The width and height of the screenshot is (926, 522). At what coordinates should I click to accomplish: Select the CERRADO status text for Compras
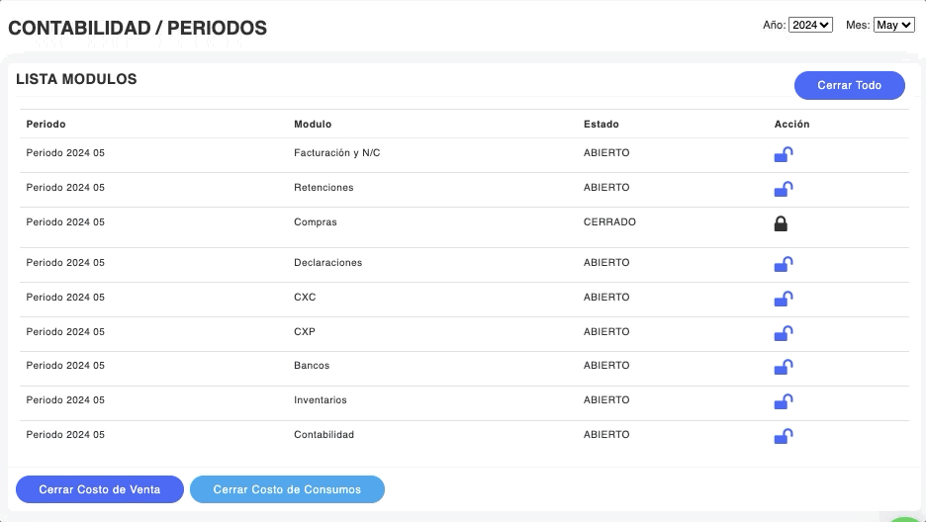pyautogui.click(x=609, y=222)
